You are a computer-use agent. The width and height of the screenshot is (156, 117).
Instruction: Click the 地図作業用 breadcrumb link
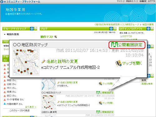pos(148,24)
